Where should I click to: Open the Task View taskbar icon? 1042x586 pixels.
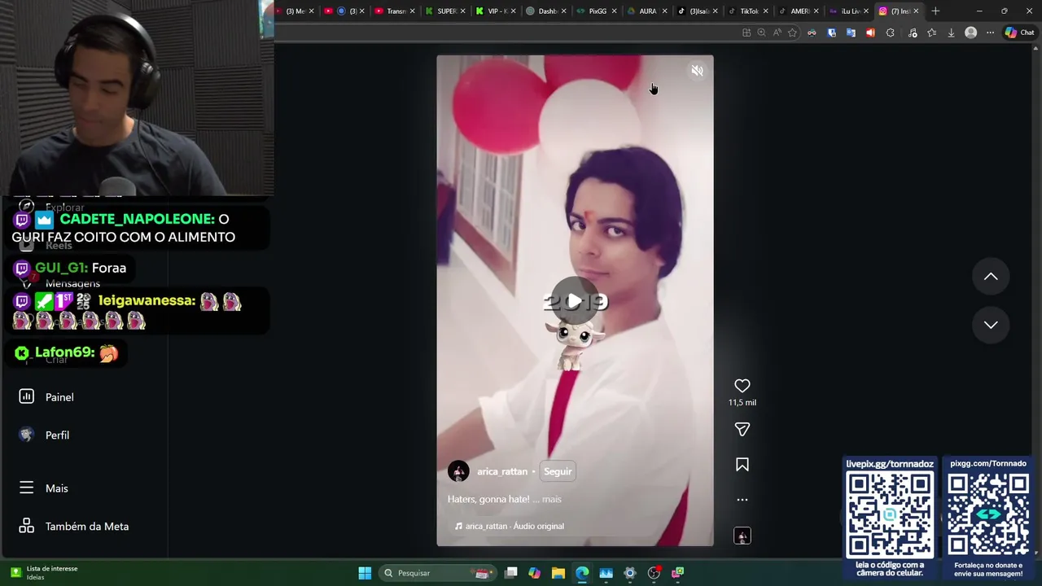click(510, 573)
